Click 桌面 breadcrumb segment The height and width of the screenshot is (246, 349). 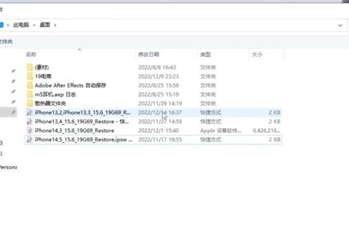pos(45,25)
